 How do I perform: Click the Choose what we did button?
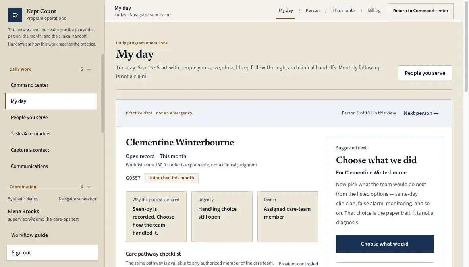click(x=385, y=244)
